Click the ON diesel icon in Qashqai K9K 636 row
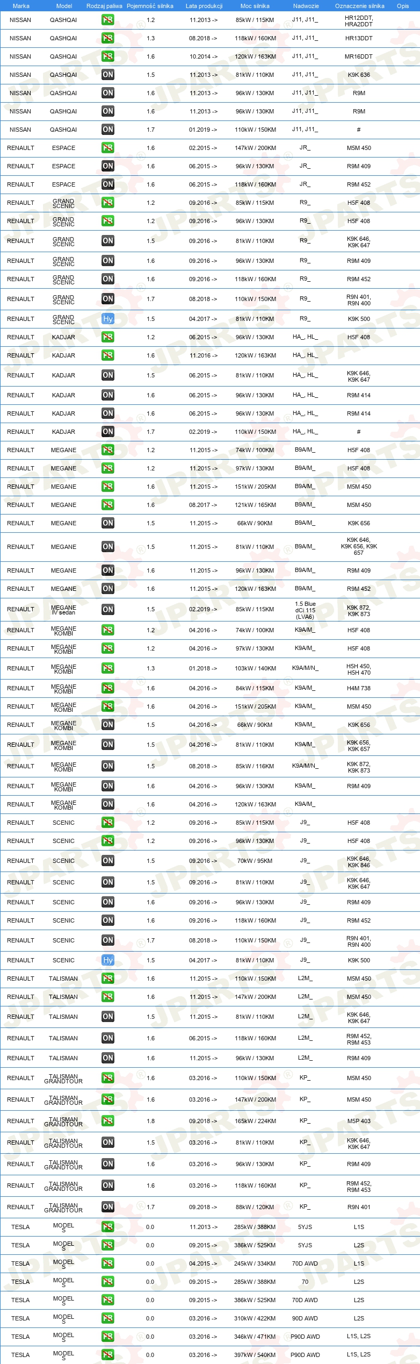Image resolution: width=420 pixels, height=1364 pixels. coord(108,75)
